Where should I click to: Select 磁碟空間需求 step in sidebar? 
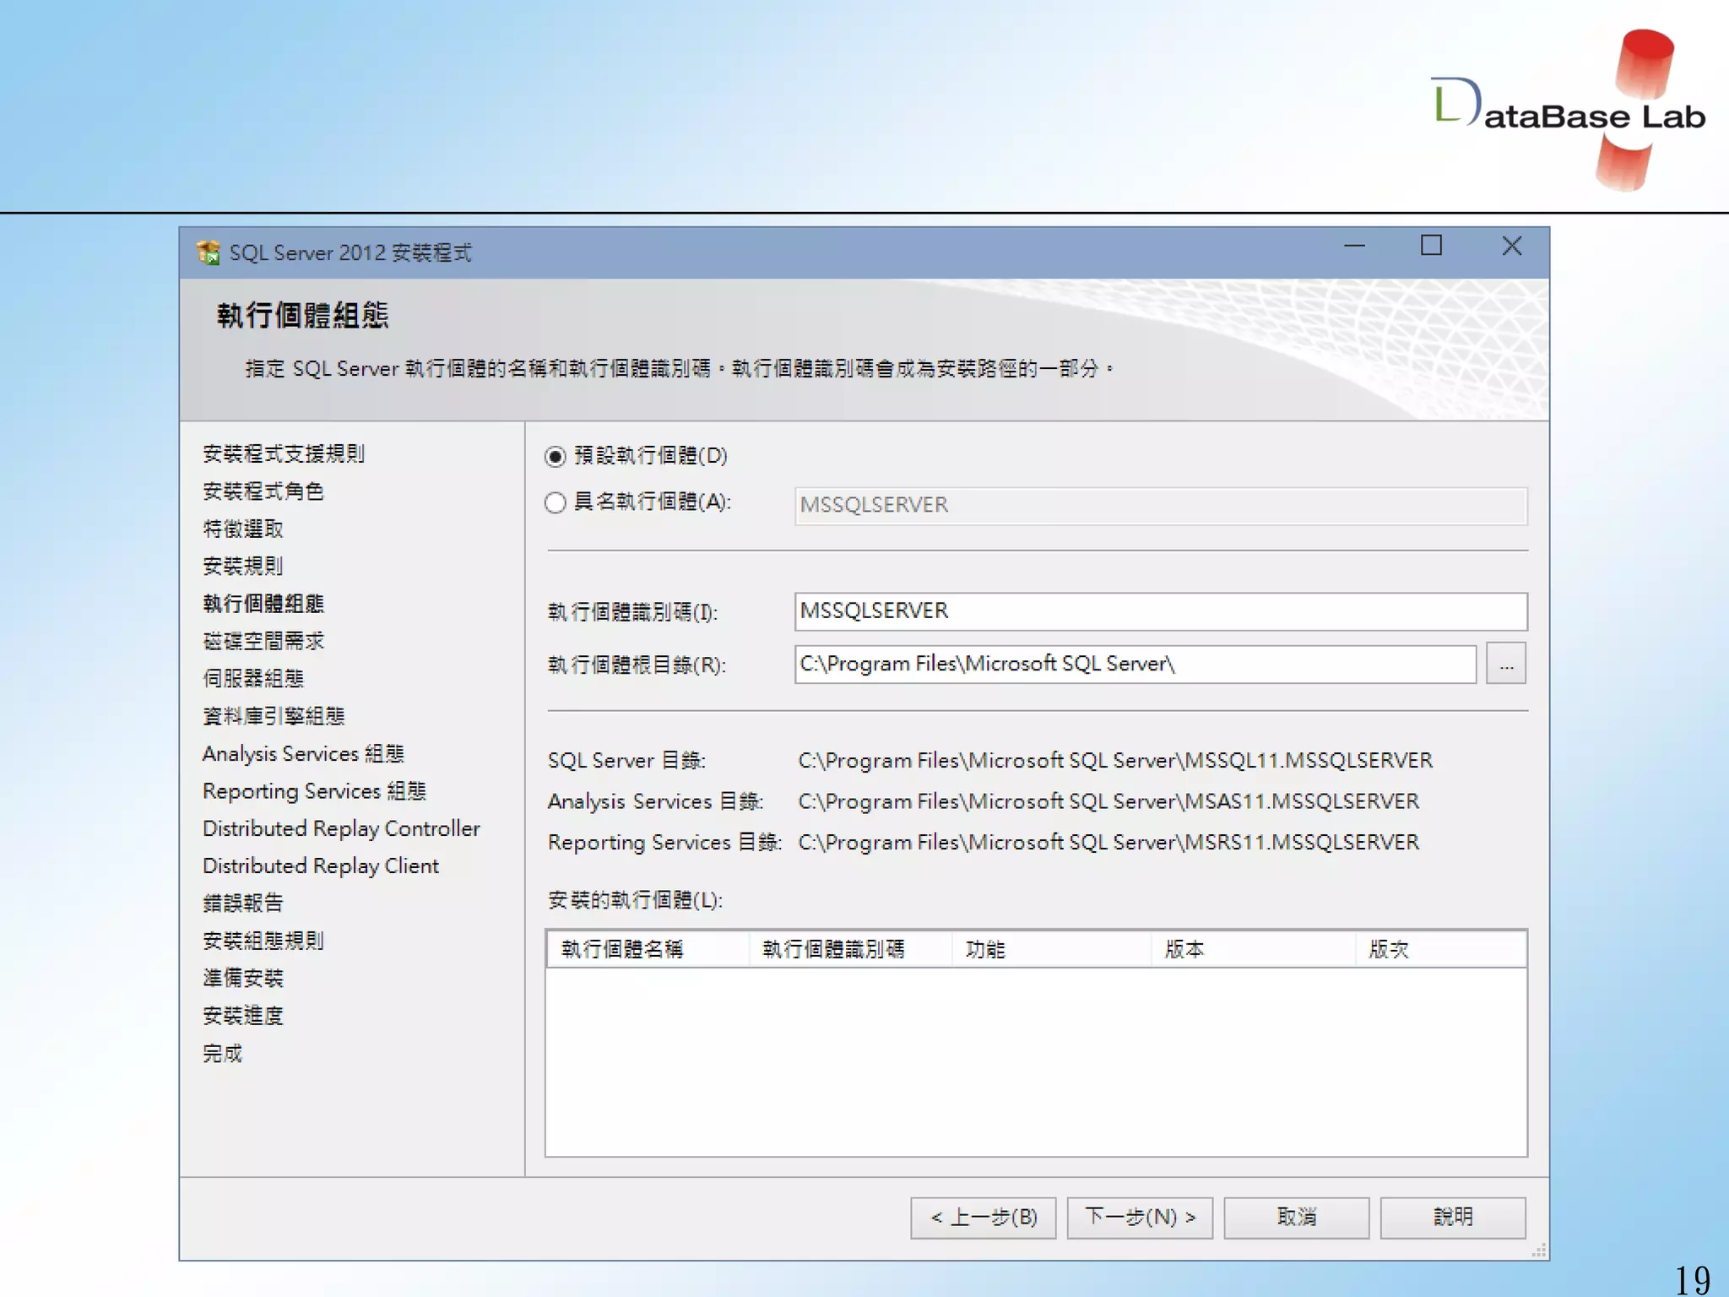(263, 641)
